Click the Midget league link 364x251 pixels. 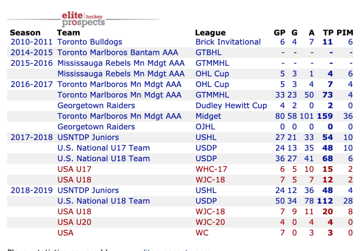click(208, 116)
